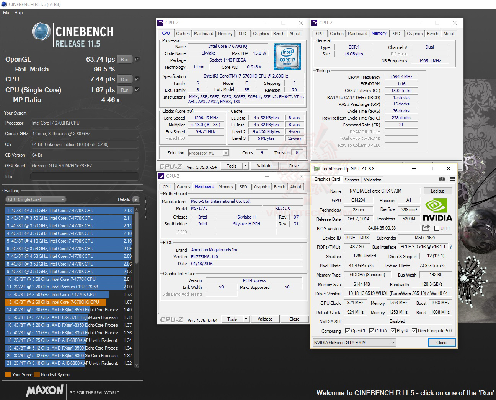
Task: Click the NVIDIA logo in GPU-Z
Action: point(437,209)
